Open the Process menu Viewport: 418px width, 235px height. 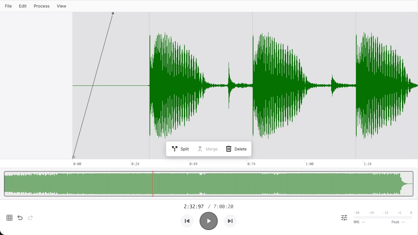41,6
